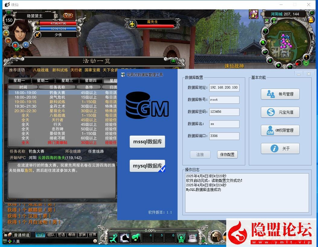Click the 数据库地址 input field
Screen dimensions: 318x247
(224, 88)
